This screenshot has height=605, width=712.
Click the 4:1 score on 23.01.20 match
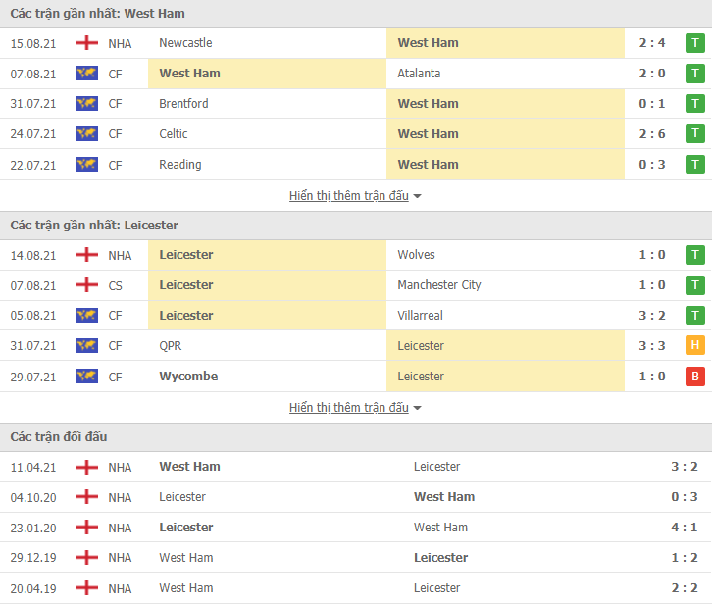[685, 528]
